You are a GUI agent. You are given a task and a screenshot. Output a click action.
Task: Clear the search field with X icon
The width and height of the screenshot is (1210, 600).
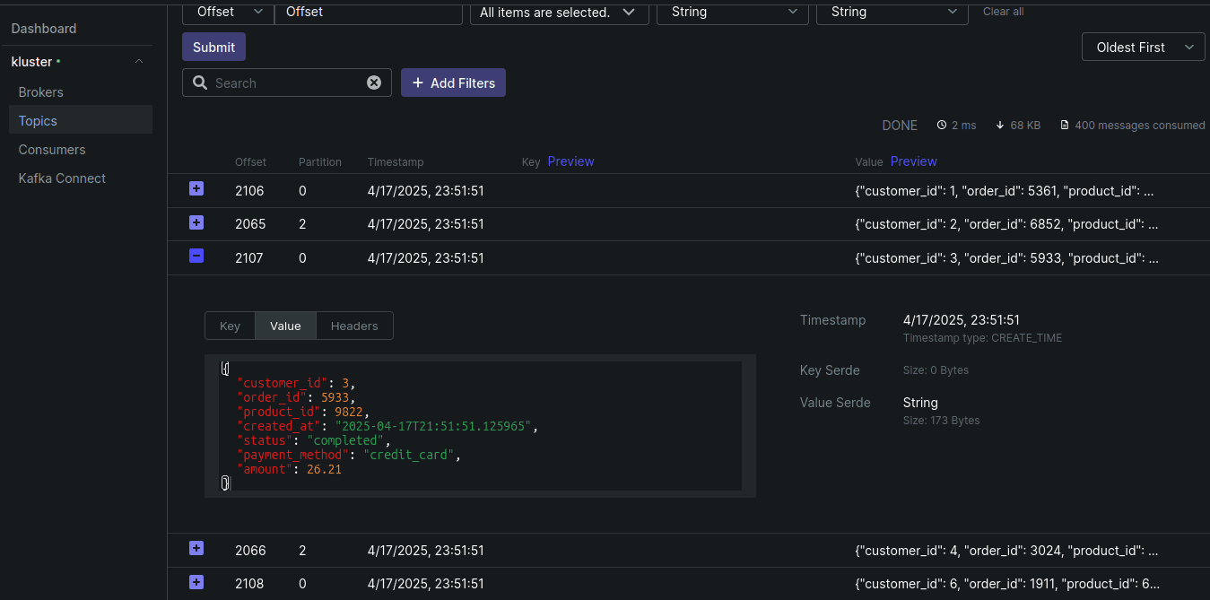click(x=374, y=83)
